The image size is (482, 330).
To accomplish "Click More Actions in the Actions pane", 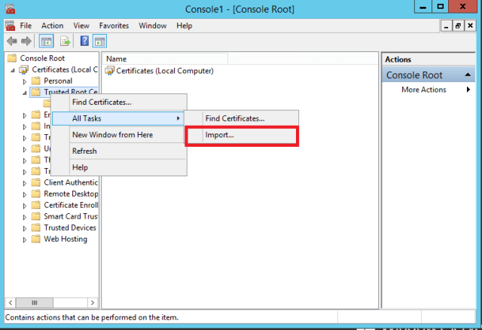I will [424, 90].
